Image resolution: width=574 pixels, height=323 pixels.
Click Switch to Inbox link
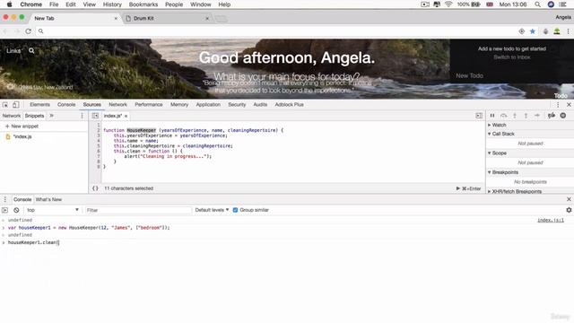pos(512,57)
